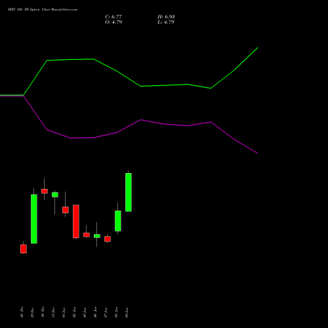Viewport: 328px width, 328px height.
Task: Select the small red candlestick for 07 Jan
Action: 108,239
